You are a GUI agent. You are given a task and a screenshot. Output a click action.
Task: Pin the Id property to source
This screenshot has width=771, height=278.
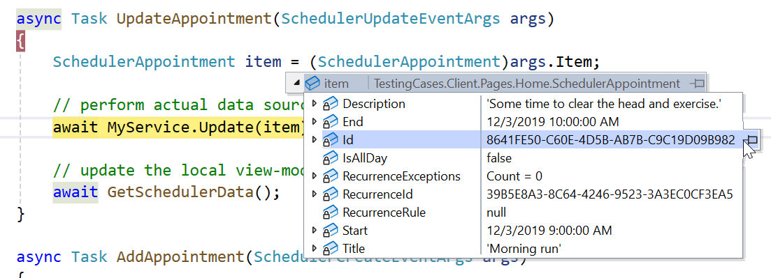pyautogui.click(x=752, y=140)
